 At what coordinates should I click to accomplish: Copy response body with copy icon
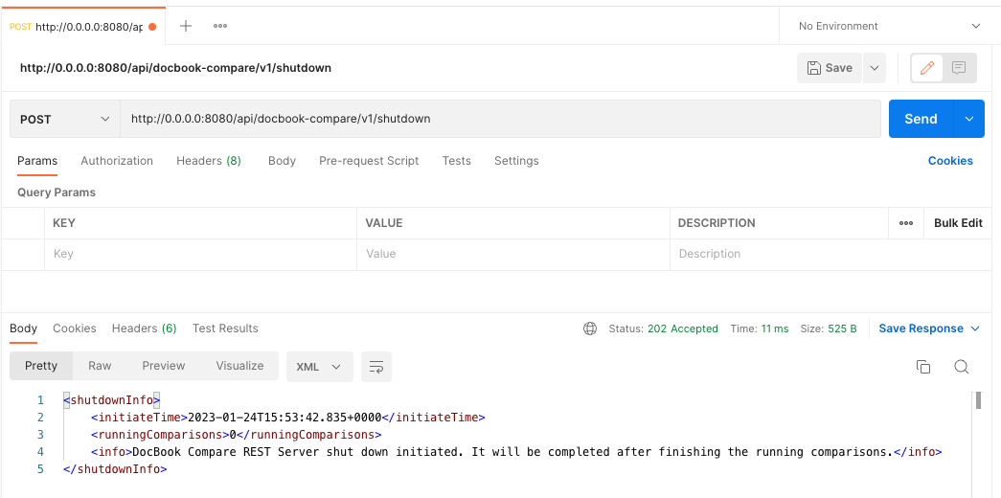pos(923,367)
